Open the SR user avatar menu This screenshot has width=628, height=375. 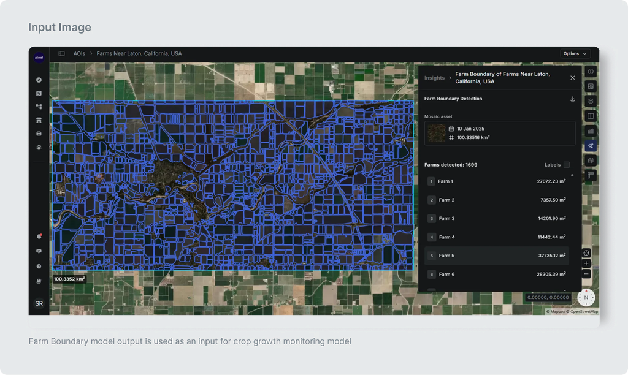[39, 303]
